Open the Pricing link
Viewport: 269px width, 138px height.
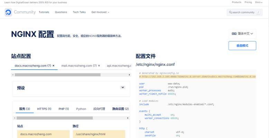248,2
